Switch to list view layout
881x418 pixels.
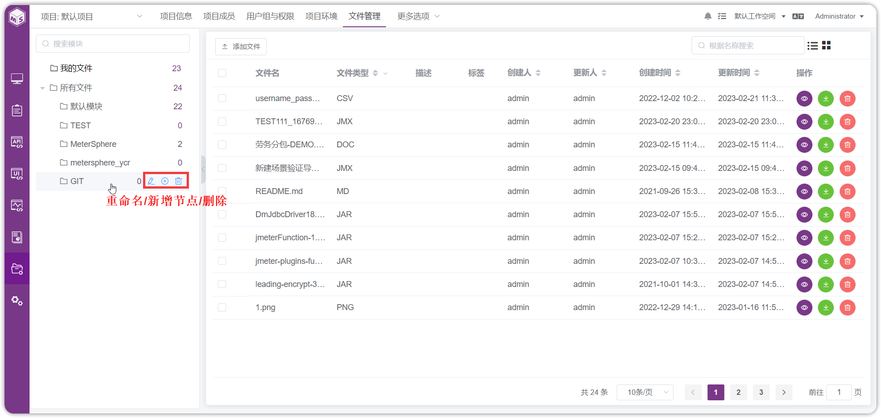click(x=812, y=46)
